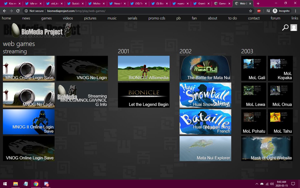Close the Kiss tab

[19, 4]
